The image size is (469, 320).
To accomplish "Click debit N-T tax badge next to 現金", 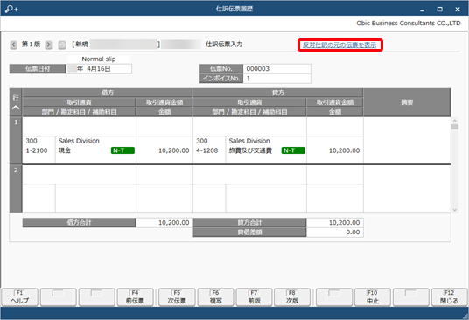I will [122, 150].
